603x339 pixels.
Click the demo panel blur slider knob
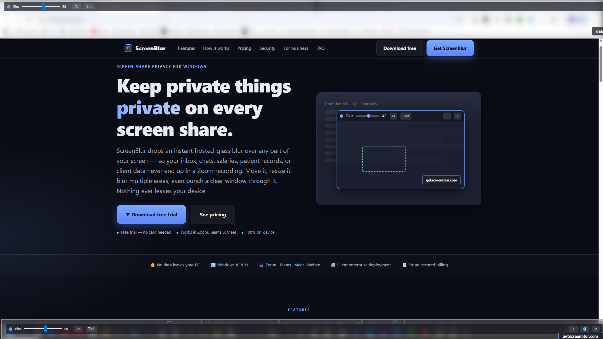pyautogui.click(x=368, y=116)
